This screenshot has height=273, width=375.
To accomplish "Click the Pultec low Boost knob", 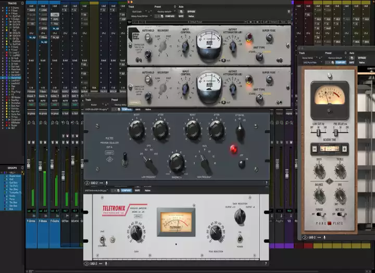I will [x=137, y=130].
